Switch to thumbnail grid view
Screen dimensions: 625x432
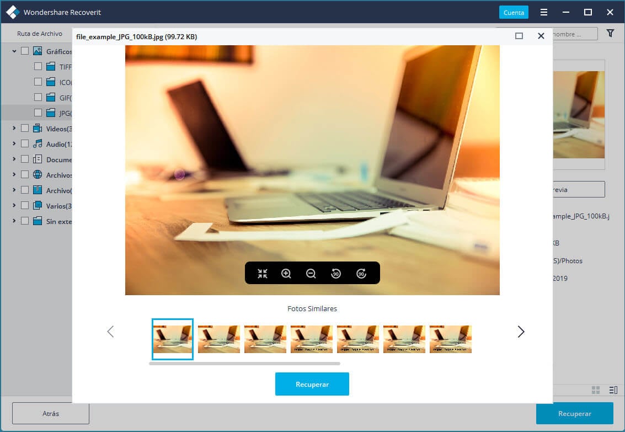click(x=596, y=390)
